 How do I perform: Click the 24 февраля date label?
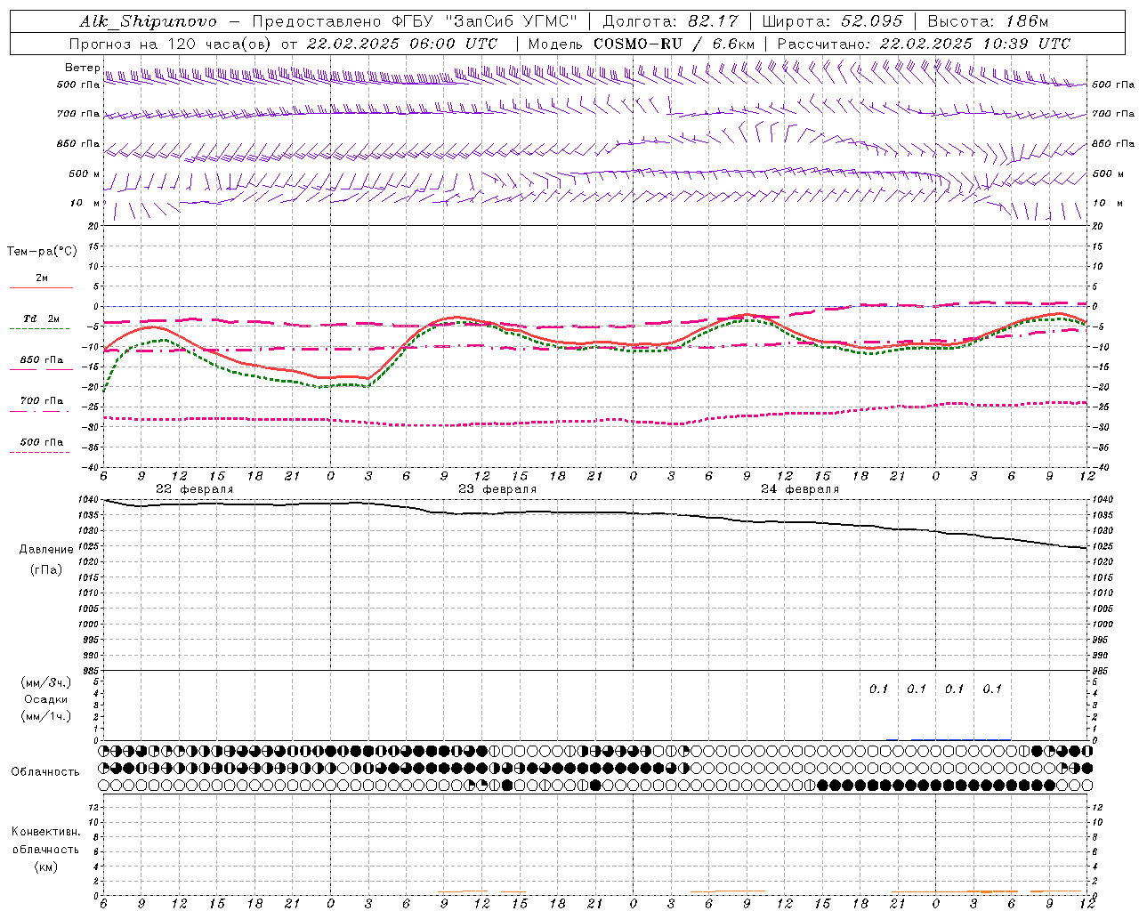tap(800, 489)
